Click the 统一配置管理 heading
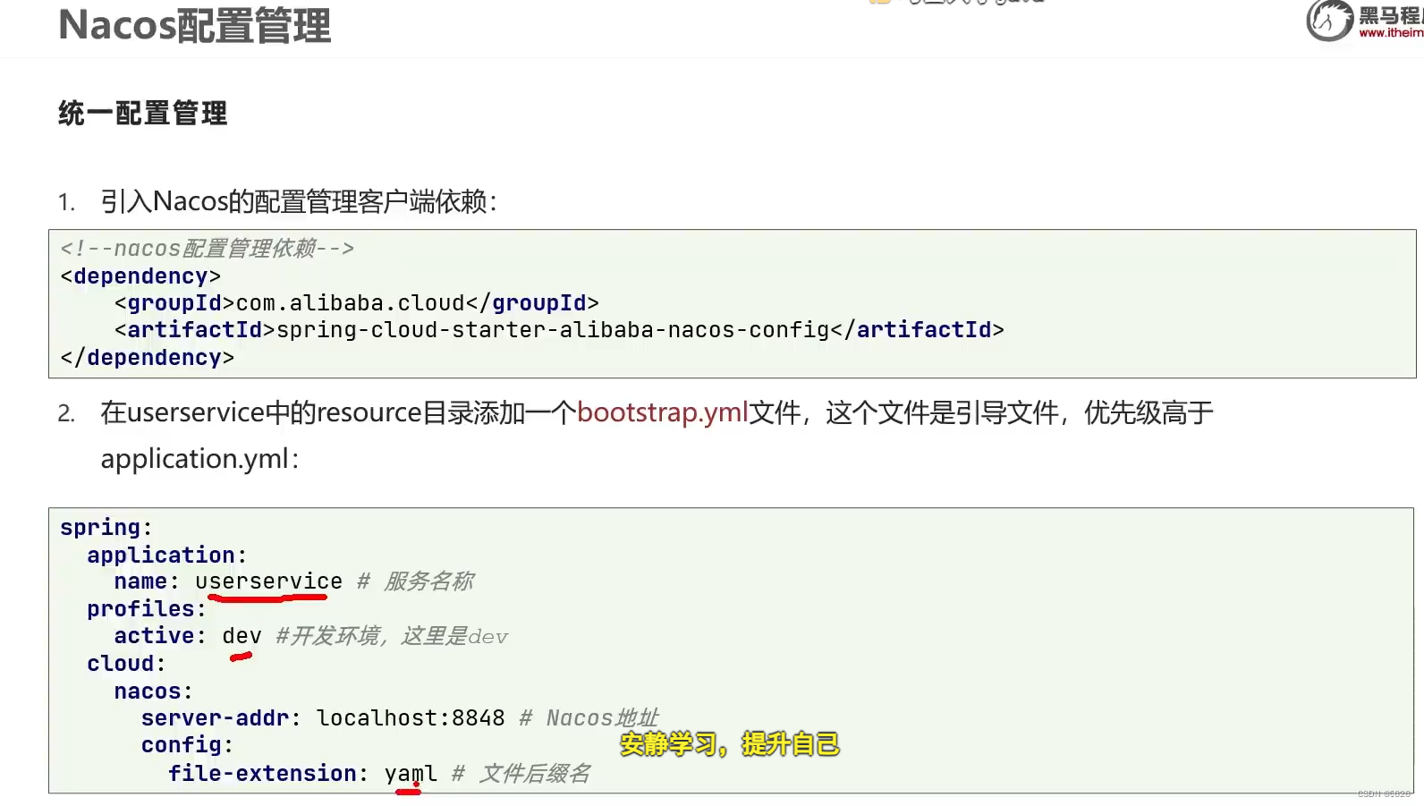The height and width of the screenshot is (806, 1424). pos(142,114)
